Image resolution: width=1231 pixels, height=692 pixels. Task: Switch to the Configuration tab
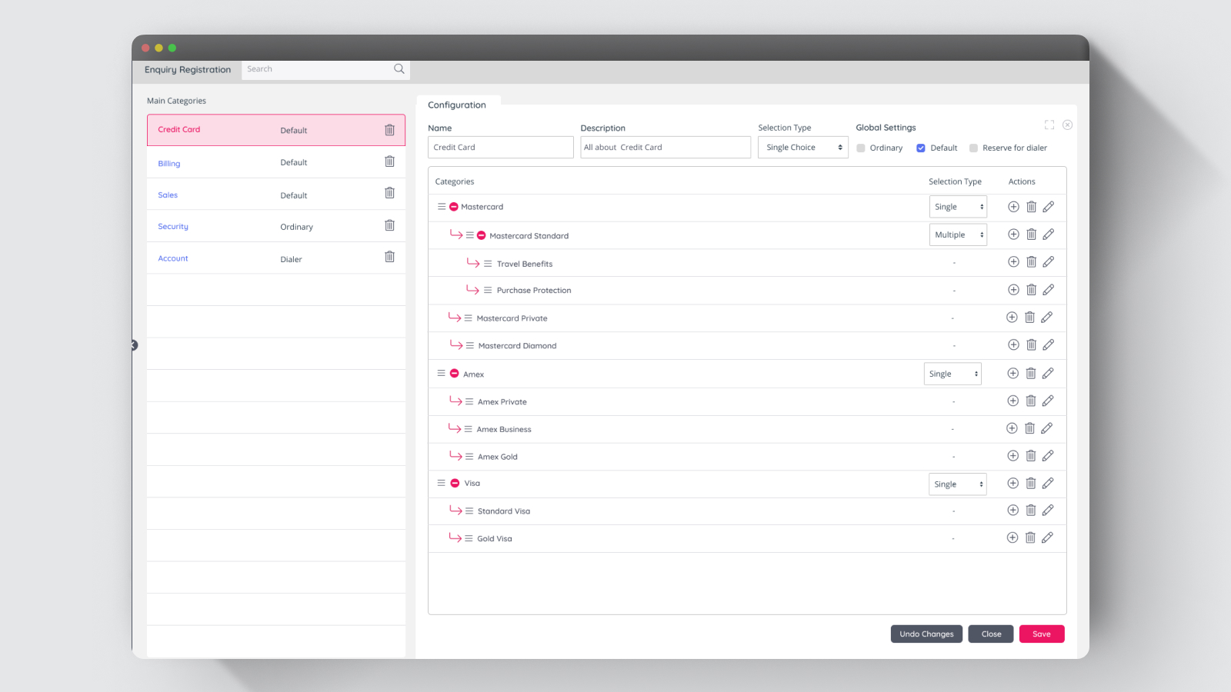[457, 105]
